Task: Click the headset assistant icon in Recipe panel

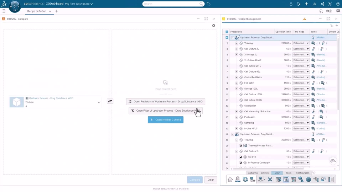Action: (x=333, y=161)
